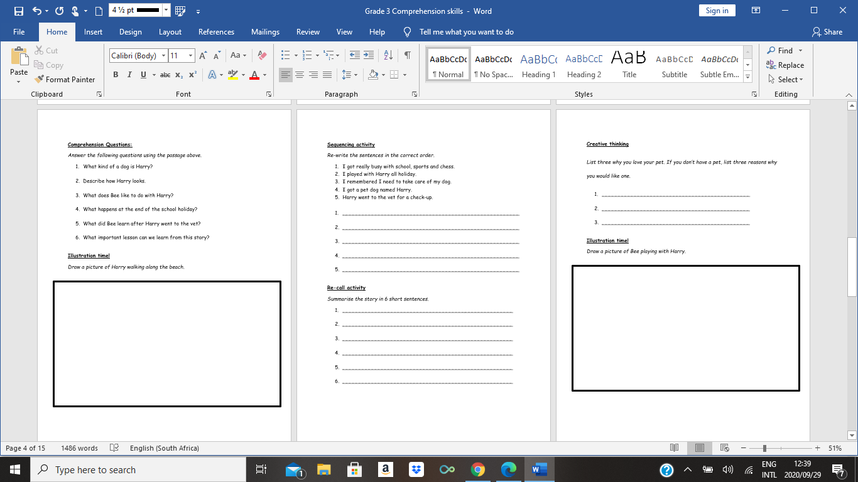Image resolution: width=858 pixels, height=482 pixels.
Task: Click the Save icon in title bar
Action: tap(18, 11)
